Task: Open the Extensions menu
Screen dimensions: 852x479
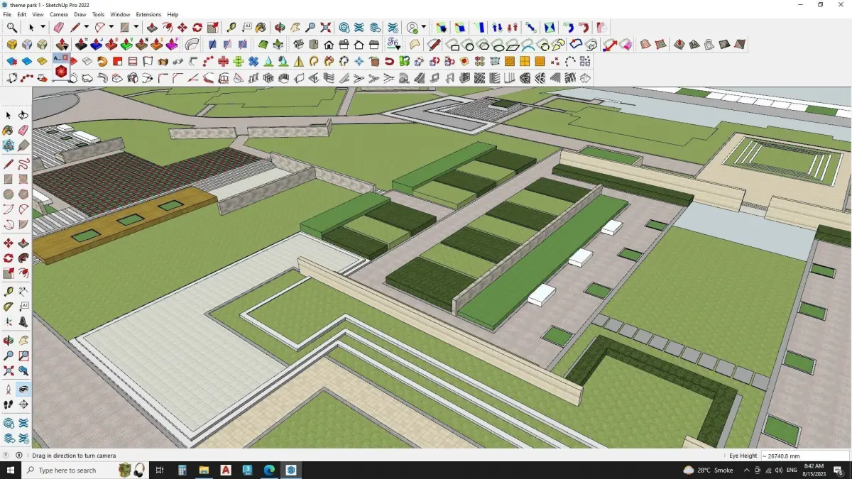Action: [148, 14]
